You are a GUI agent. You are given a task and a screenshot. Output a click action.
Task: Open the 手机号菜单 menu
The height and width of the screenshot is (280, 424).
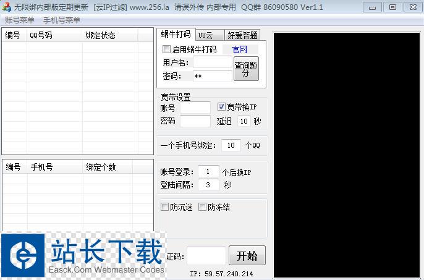(x=62, y=20)
